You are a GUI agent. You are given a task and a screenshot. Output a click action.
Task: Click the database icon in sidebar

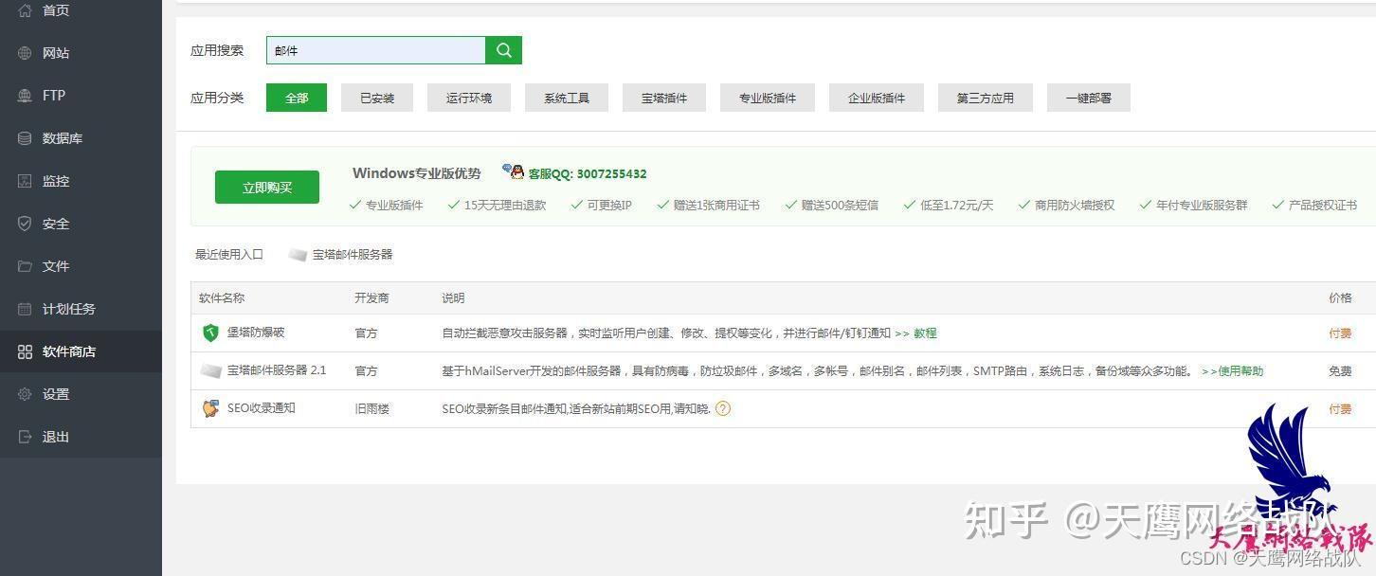pyautogui.click(x=25, y=138)
